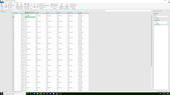
Task: Open the All Properties link
Action: click(x=156, y=18)
